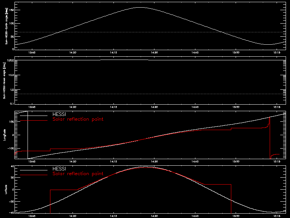The width and height of the screenshot is (290, 218).
Task: Click 13:45 tick under Latitude plot
Action: click(32, 216)
